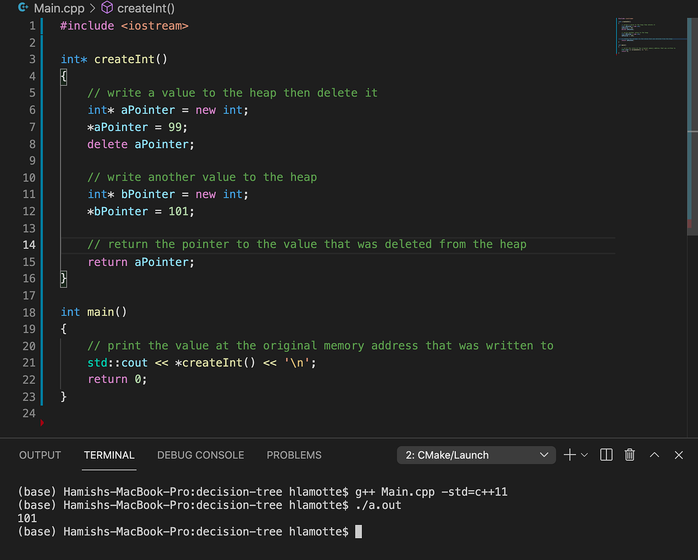698x560 pixels.
Task: Click 'int* aPointer = new int;' on line 6
Action: tap(168, 110)
